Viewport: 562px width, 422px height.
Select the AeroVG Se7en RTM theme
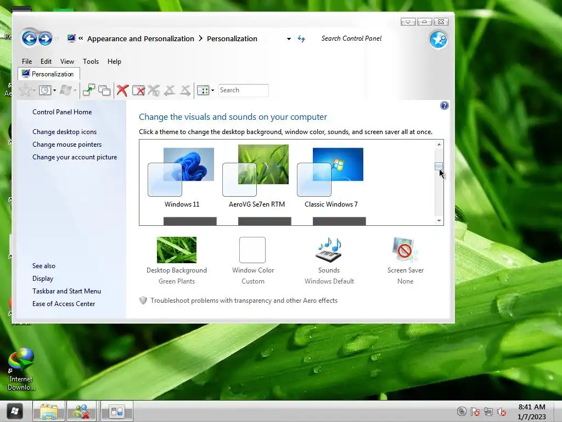tap(257, 176)
